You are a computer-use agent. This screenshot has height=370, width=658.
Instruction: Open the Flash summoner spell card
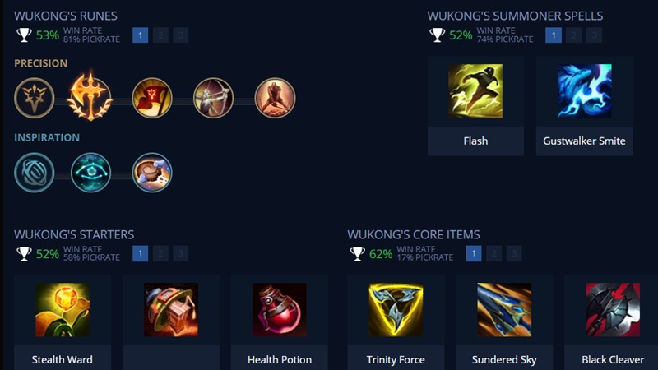point(475,106)
